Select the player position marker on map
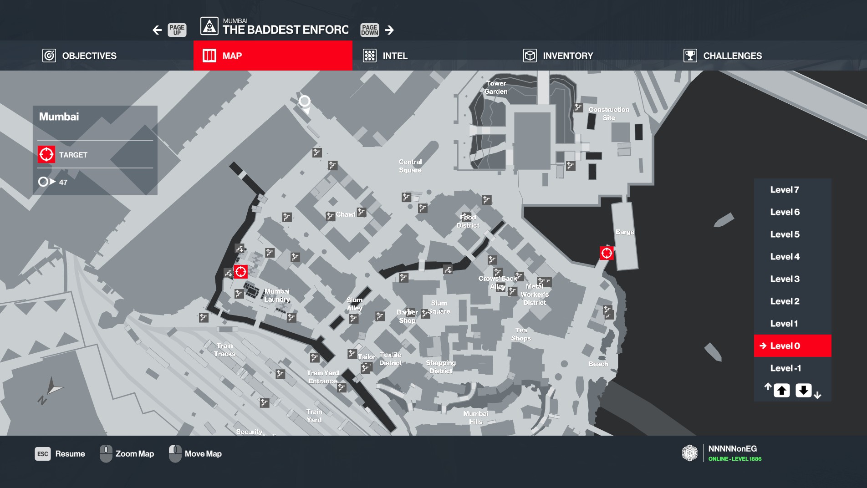867x488 pixels. click(x=305, y=101)
